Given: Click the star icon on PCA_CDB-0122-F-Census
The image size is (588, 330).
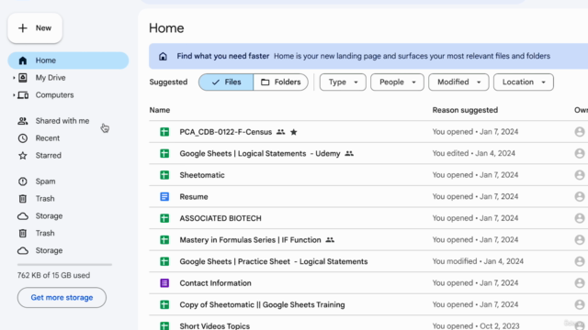Looking at the screenshot, I should coord(294,132).
